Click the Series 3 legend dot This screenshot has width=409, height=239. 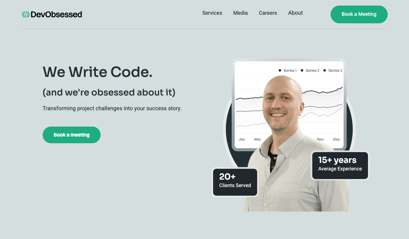tap(324, 71)
